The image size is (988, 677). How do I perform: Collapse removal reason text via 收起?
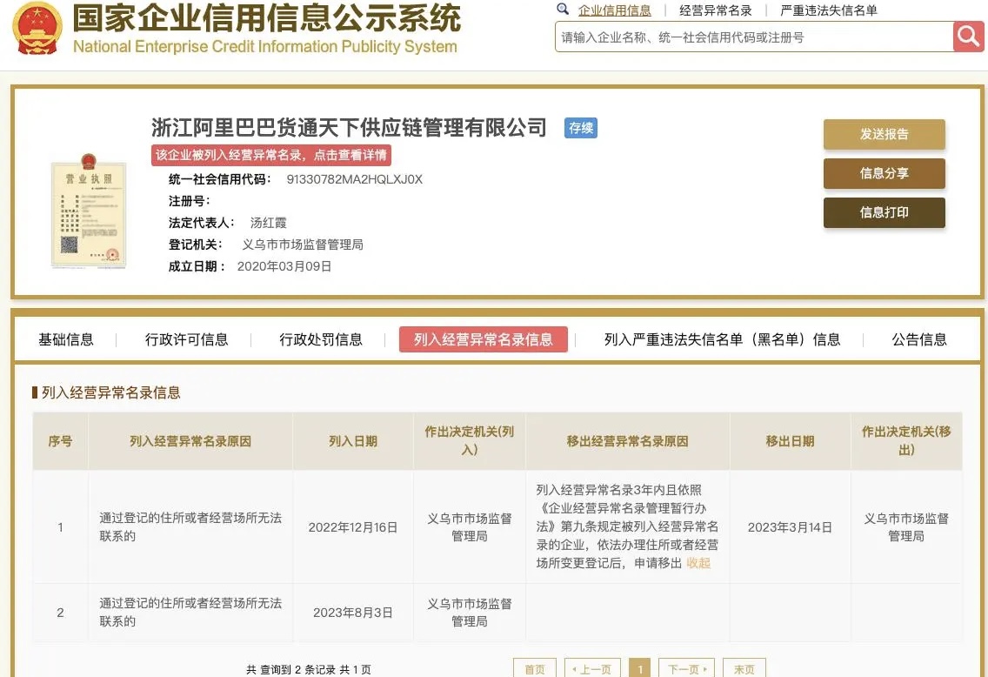pyautogui.click(x=698, y=563)
